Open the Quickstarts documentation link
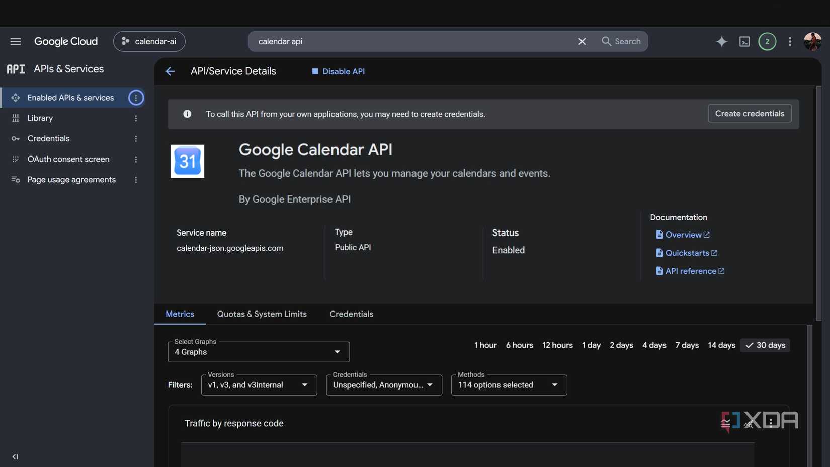The height and width of the screenshot is (467, 830). point(687,253)
